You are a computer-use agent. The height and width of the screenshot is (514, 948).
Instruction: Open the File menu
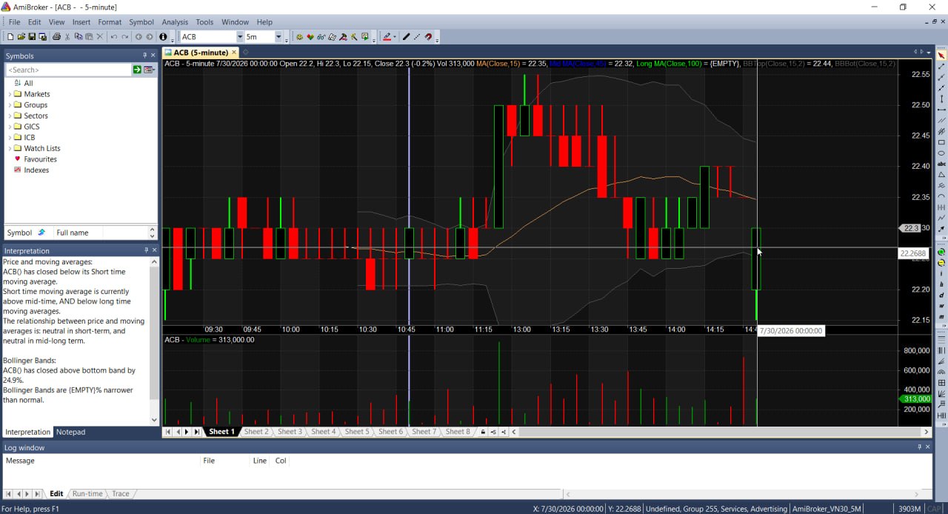tap(14, 22)
